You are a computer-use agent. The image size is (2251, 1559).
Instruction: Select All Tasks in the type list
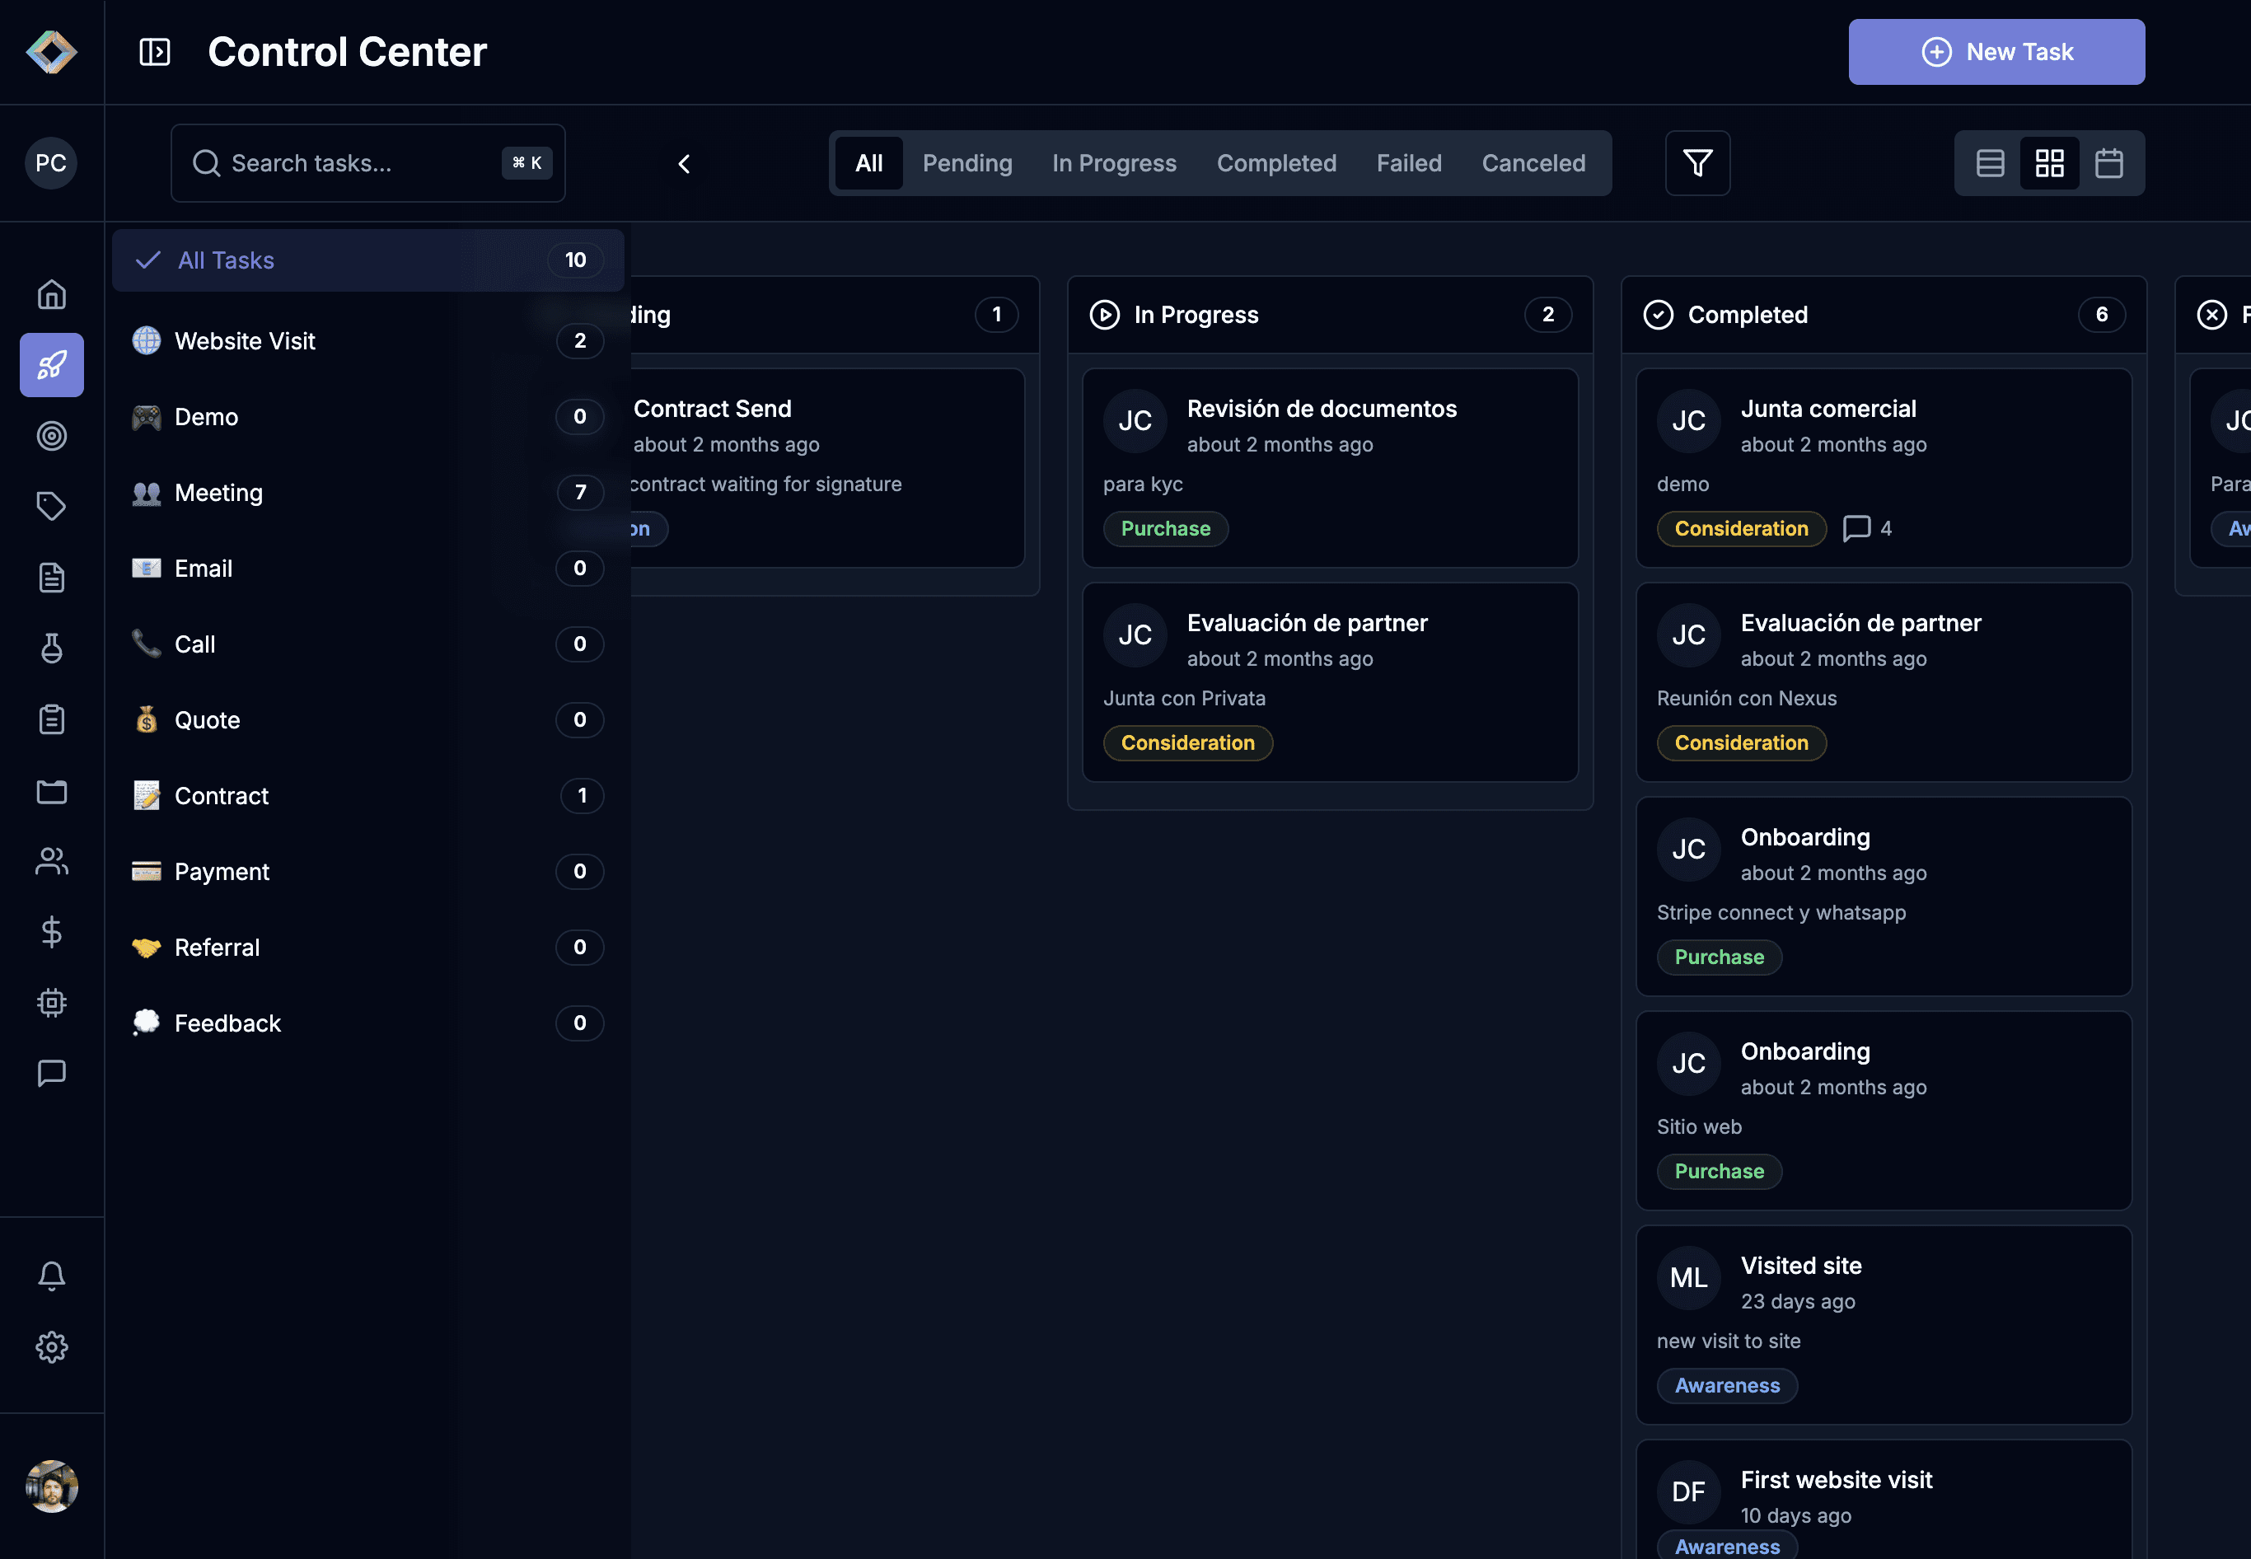(x=368, y=260)
